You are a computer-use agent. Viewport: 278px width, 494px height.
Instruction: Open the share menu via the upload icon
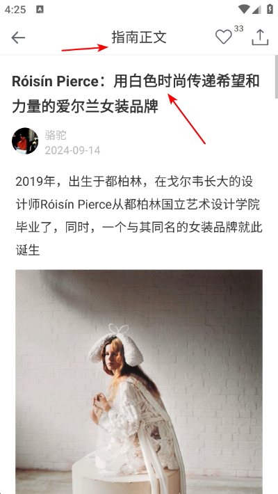pyautogui.click(x=260, y=37)
